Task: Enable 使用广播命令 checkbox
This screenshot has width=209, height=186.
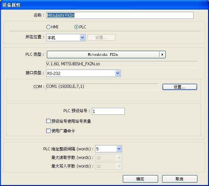Action: (48, 131)
